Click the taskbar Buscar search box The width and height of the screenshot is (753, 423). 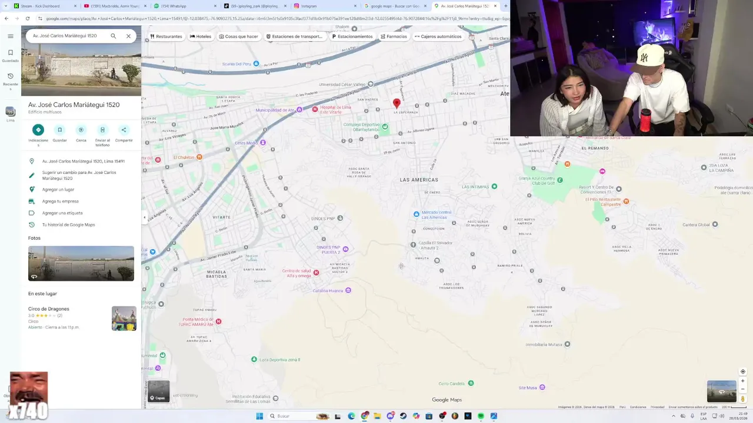pos(299,416)
